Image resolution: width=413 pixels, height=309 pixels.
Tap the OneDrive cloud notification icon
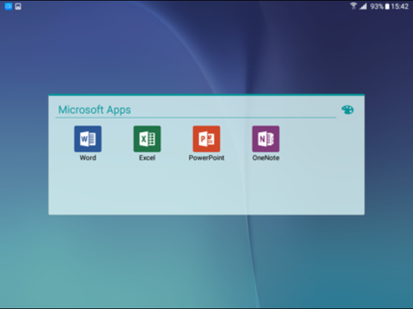(8, 6)
